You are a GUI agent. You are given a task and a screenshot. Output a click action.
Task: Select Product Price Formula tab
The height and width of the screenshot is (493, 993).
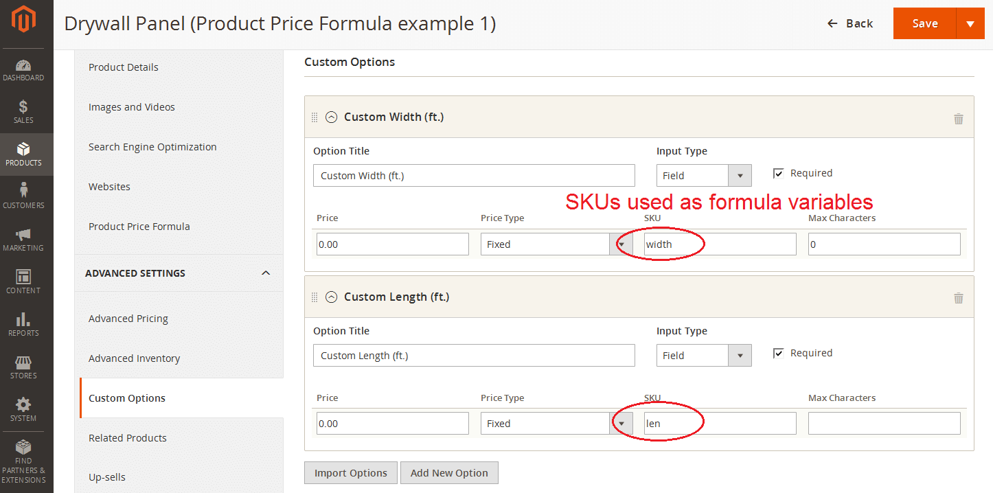pyautogui.click(x=139, y=227)
